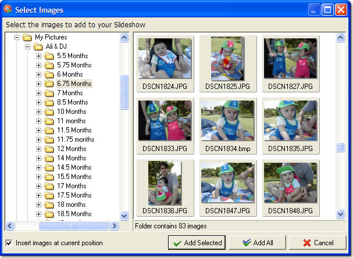Click the My Pictures folder icon
Image resolution: width=353 pixels, height=258 pixels.
point(27,37)
